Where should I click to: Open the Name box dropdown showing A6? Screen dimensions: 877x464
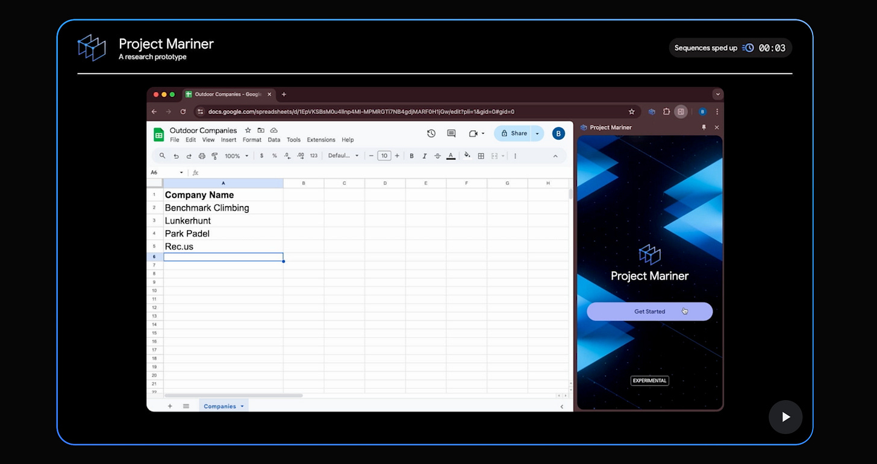coord(181,172)
